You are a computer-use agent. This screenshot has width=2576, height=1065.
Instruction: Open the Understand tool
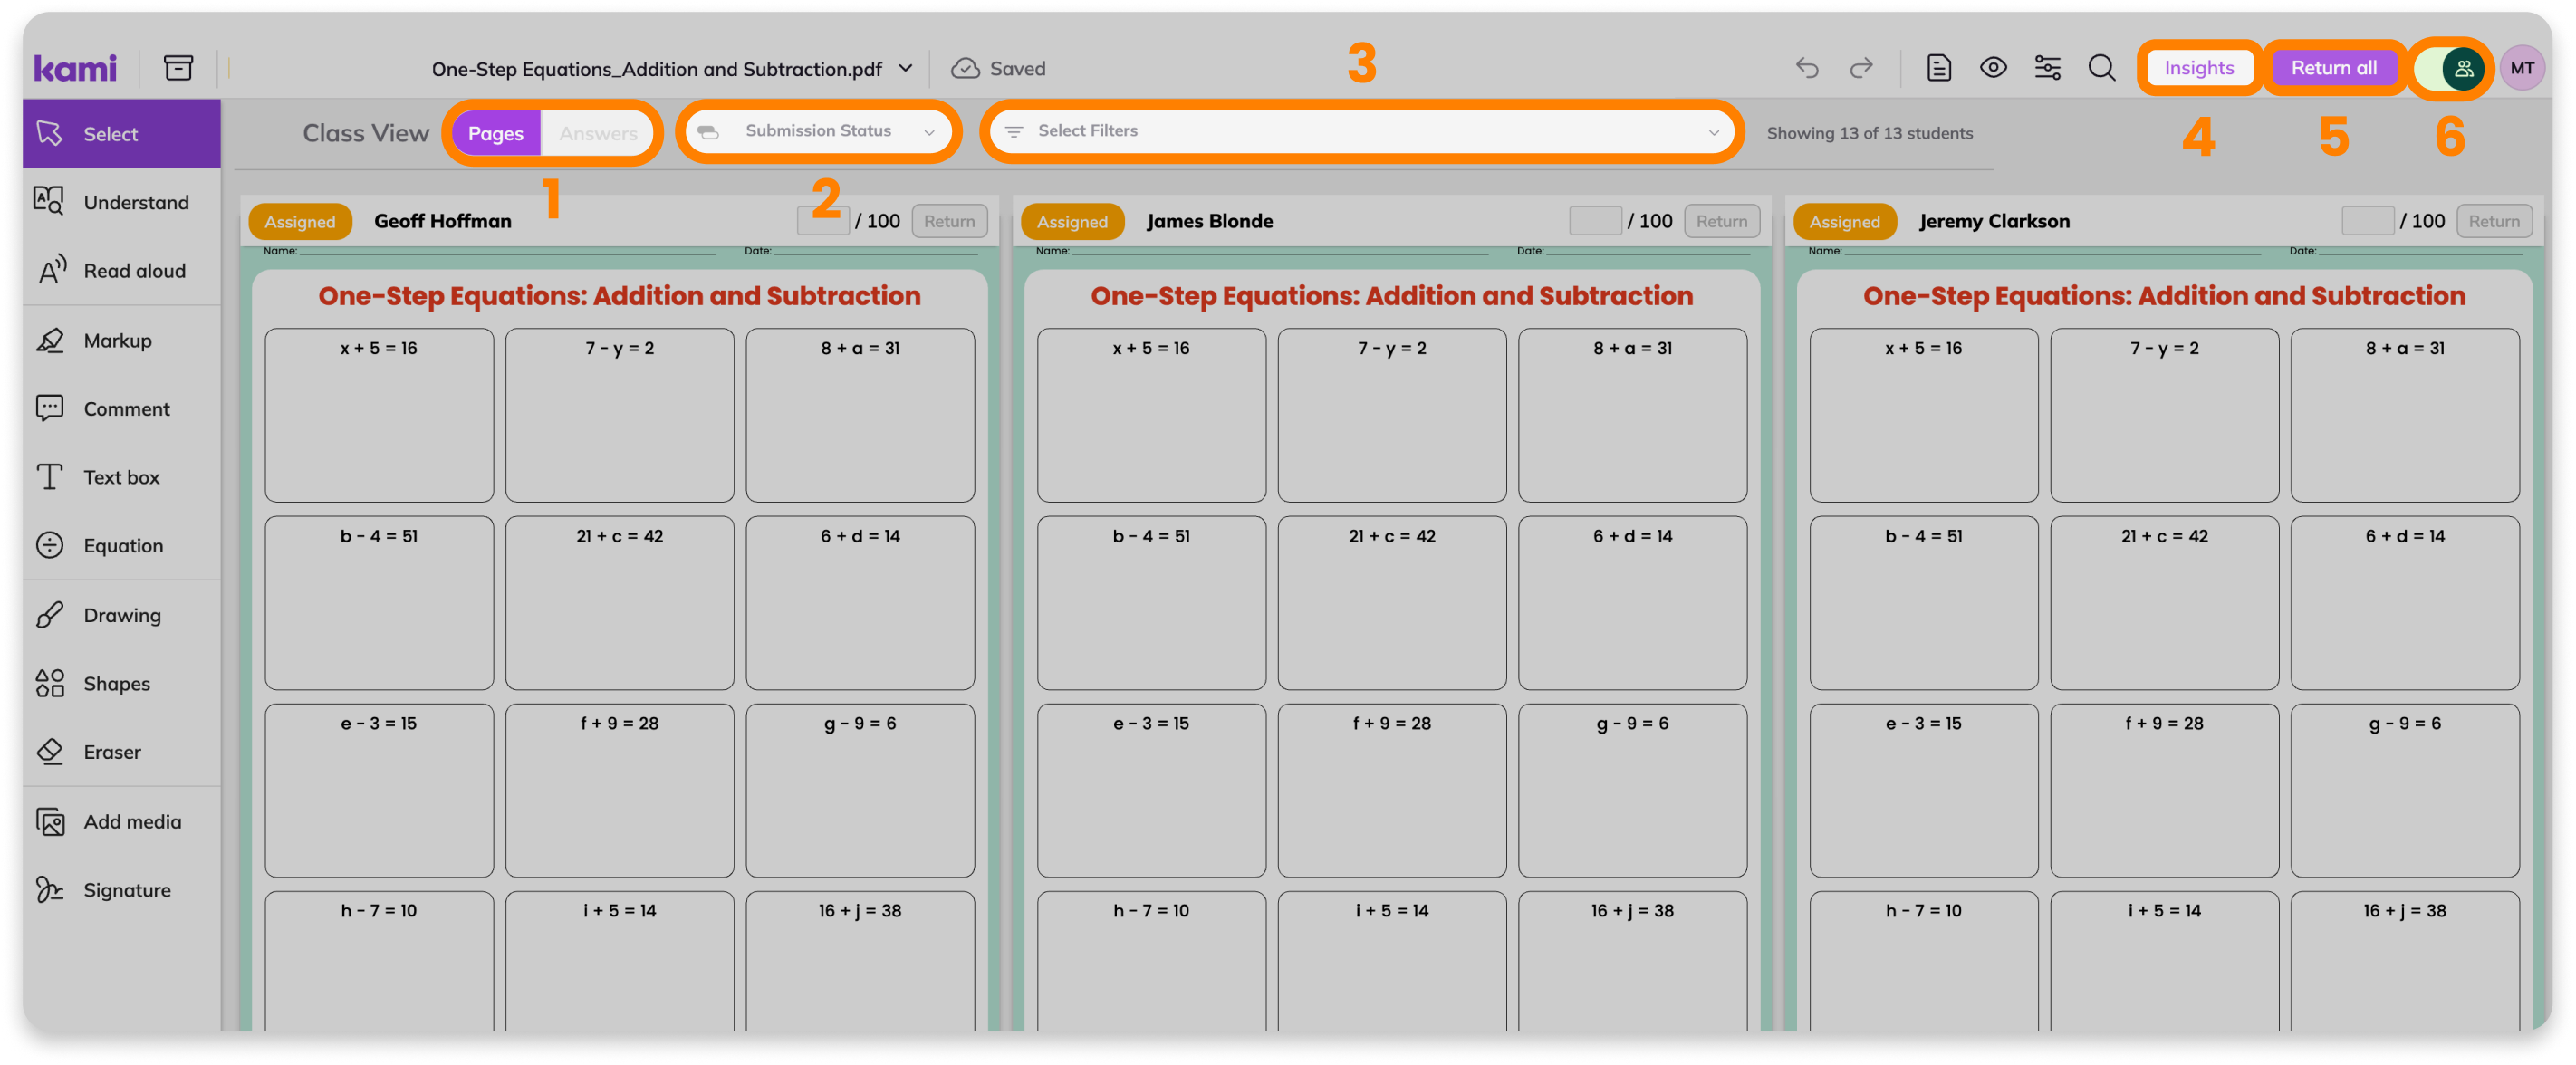pos(122,202)
